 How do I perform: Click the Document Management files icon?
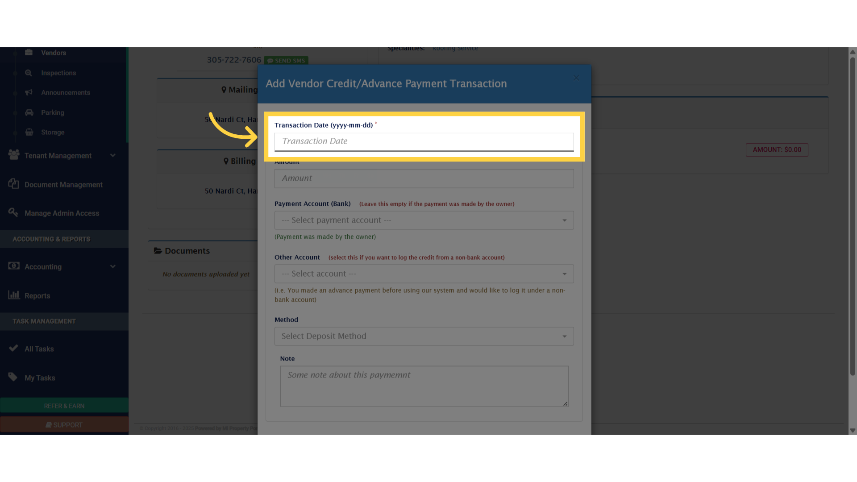13,184
